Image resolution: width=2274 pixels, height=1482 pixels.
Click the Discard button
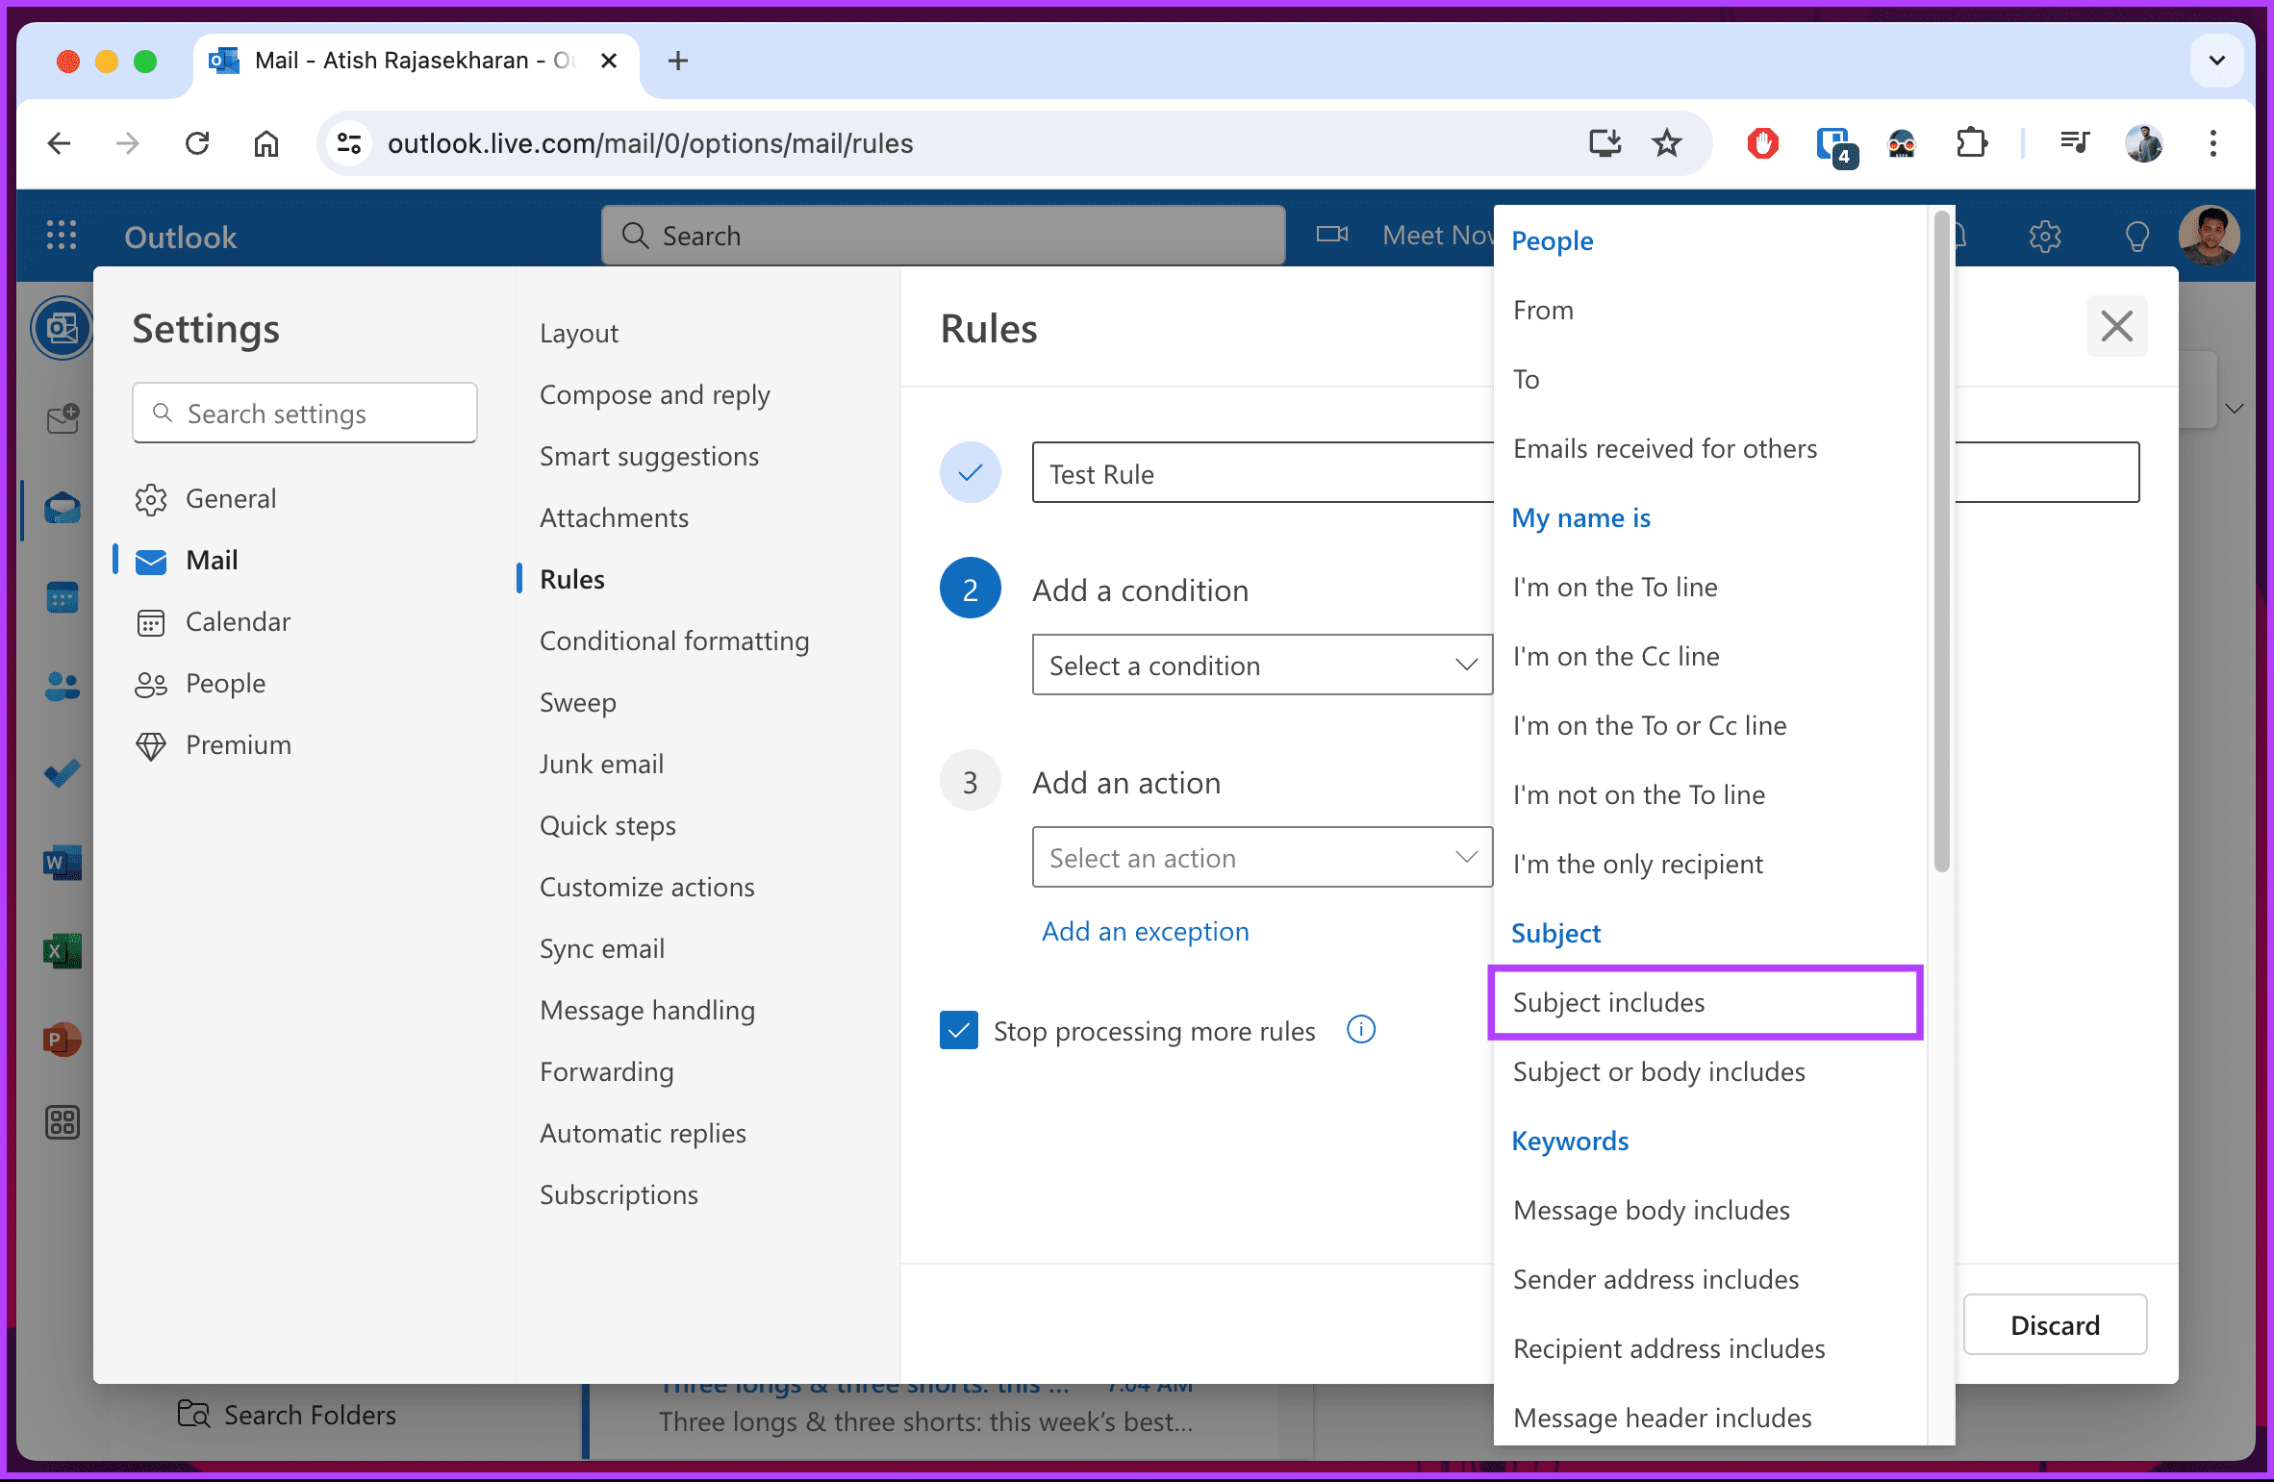coord(2056,1324)
